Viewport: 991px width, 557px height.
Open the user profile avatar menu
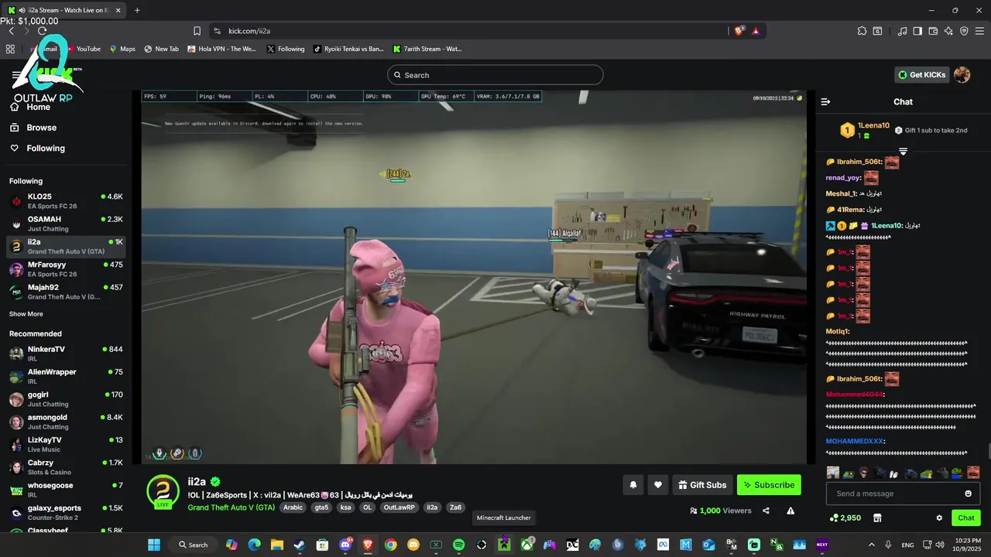click(x=962, y=75)
